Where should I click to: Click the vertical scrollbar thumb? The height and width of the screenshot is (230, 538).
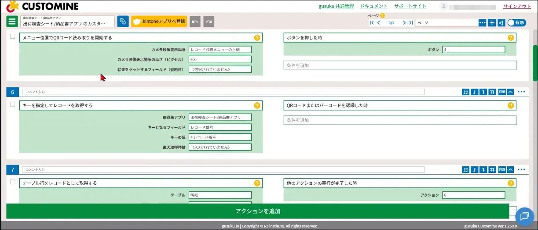535,63
